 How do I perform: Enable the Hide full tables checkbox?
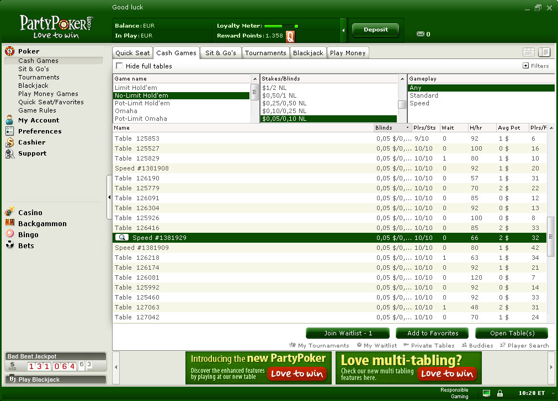(x=119, y=66)
